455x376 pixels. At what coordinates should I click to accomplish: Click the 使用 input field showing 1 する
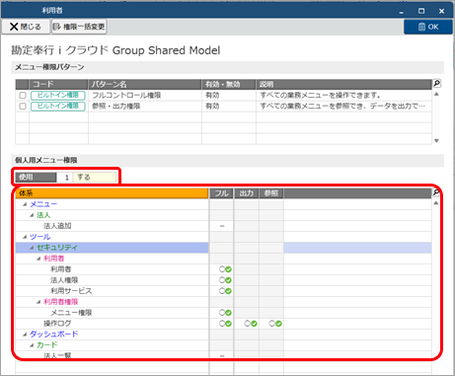point(87,178)
